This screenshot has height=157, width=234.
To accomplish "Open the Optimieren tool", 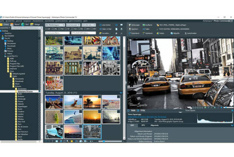I will tap(144, 33).
